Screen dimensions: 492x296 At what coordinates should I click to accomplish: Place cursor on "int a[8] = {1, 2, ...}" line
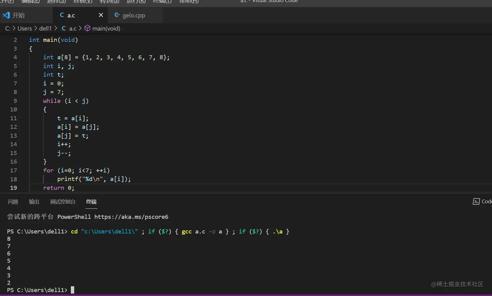(x=106, y=58)
